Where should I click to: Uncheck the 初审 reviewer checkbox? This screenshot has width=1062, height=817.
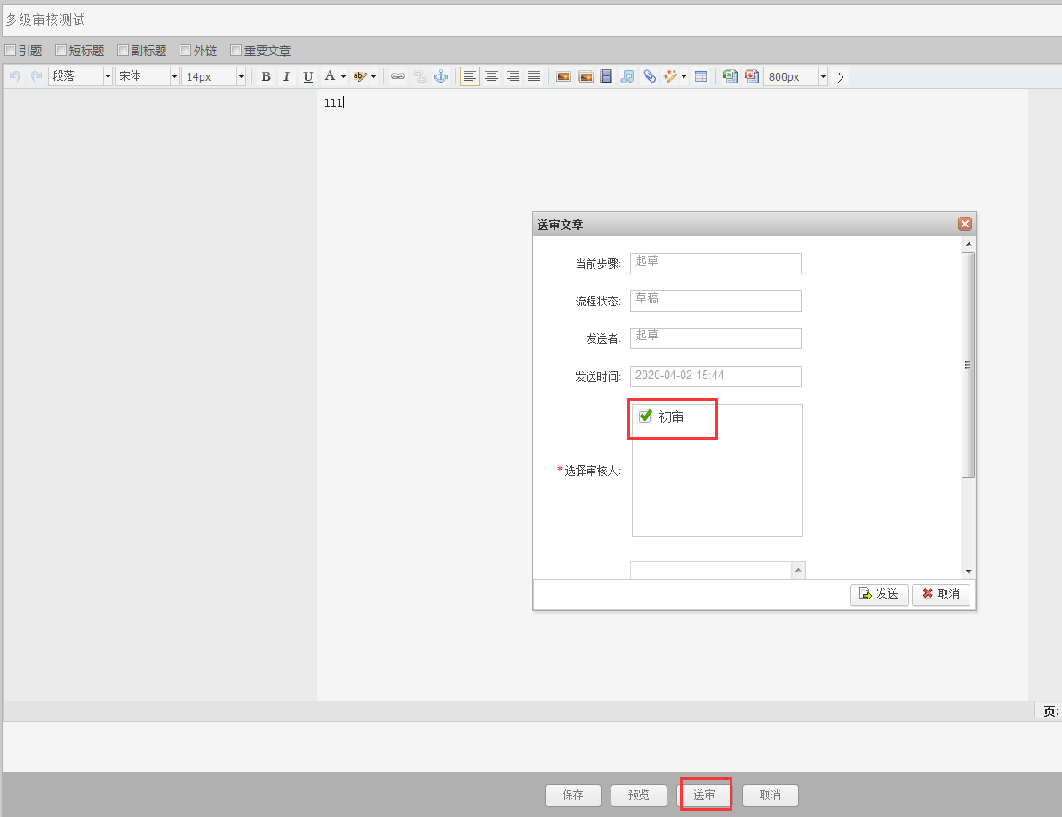click(x=646, y=416)
